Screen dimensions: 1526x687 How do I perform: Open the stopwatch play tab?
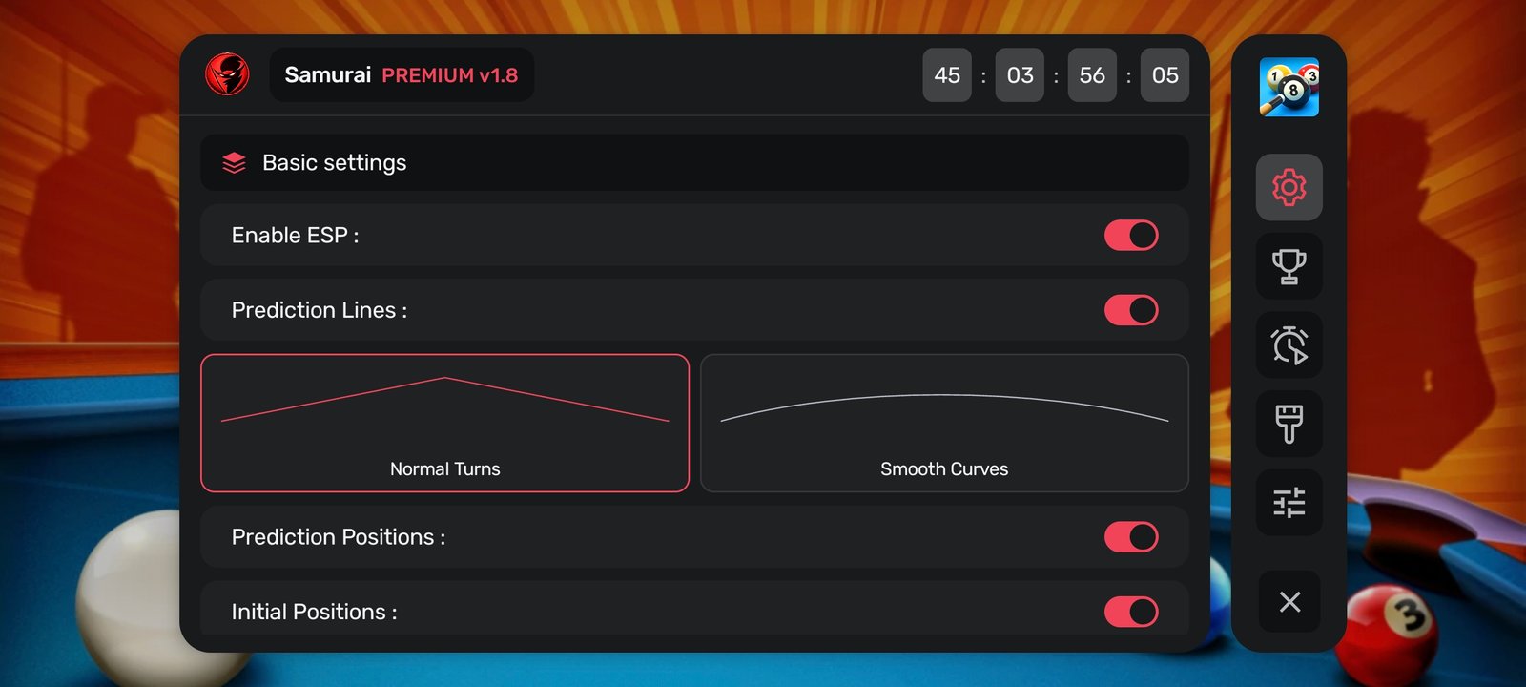coord(1289,345)
